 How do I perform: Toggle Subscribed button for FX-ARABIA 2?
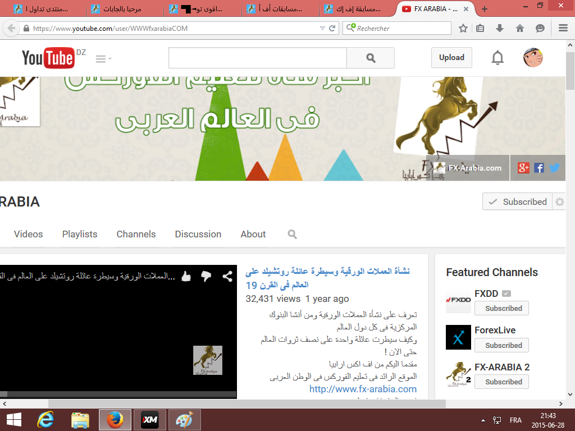coord(501,382)
